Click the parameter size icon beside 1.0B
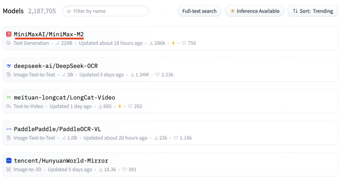The width and height of the screenshot is (351, 177). [x=64, y=138]
